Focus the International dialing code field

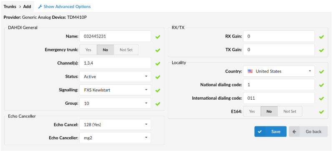coord(279,98)
